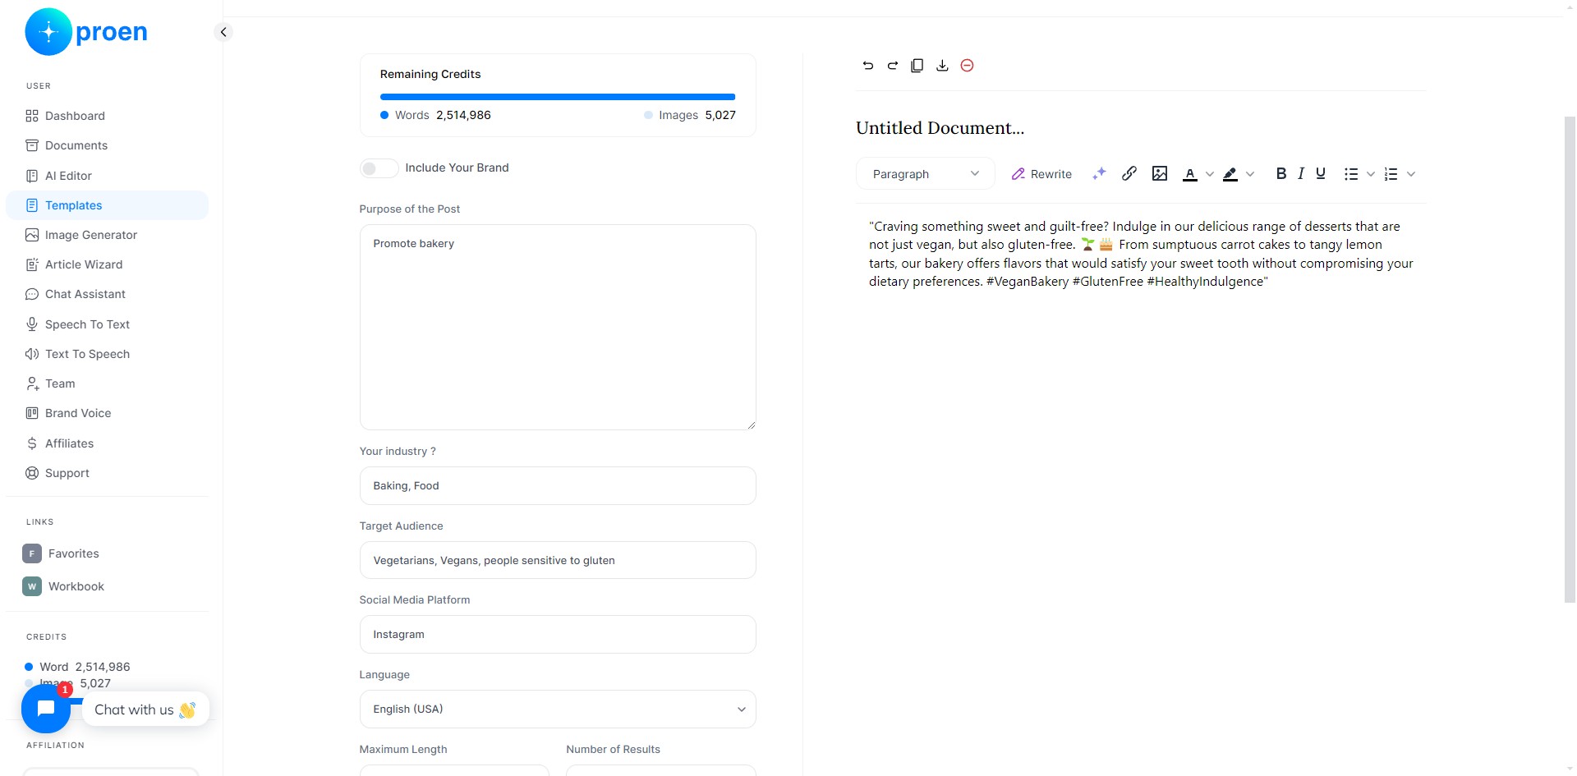This screenshot has height=776, width=1577.
Task: Open the live chat bubble icon
Action: pos(46,709)
